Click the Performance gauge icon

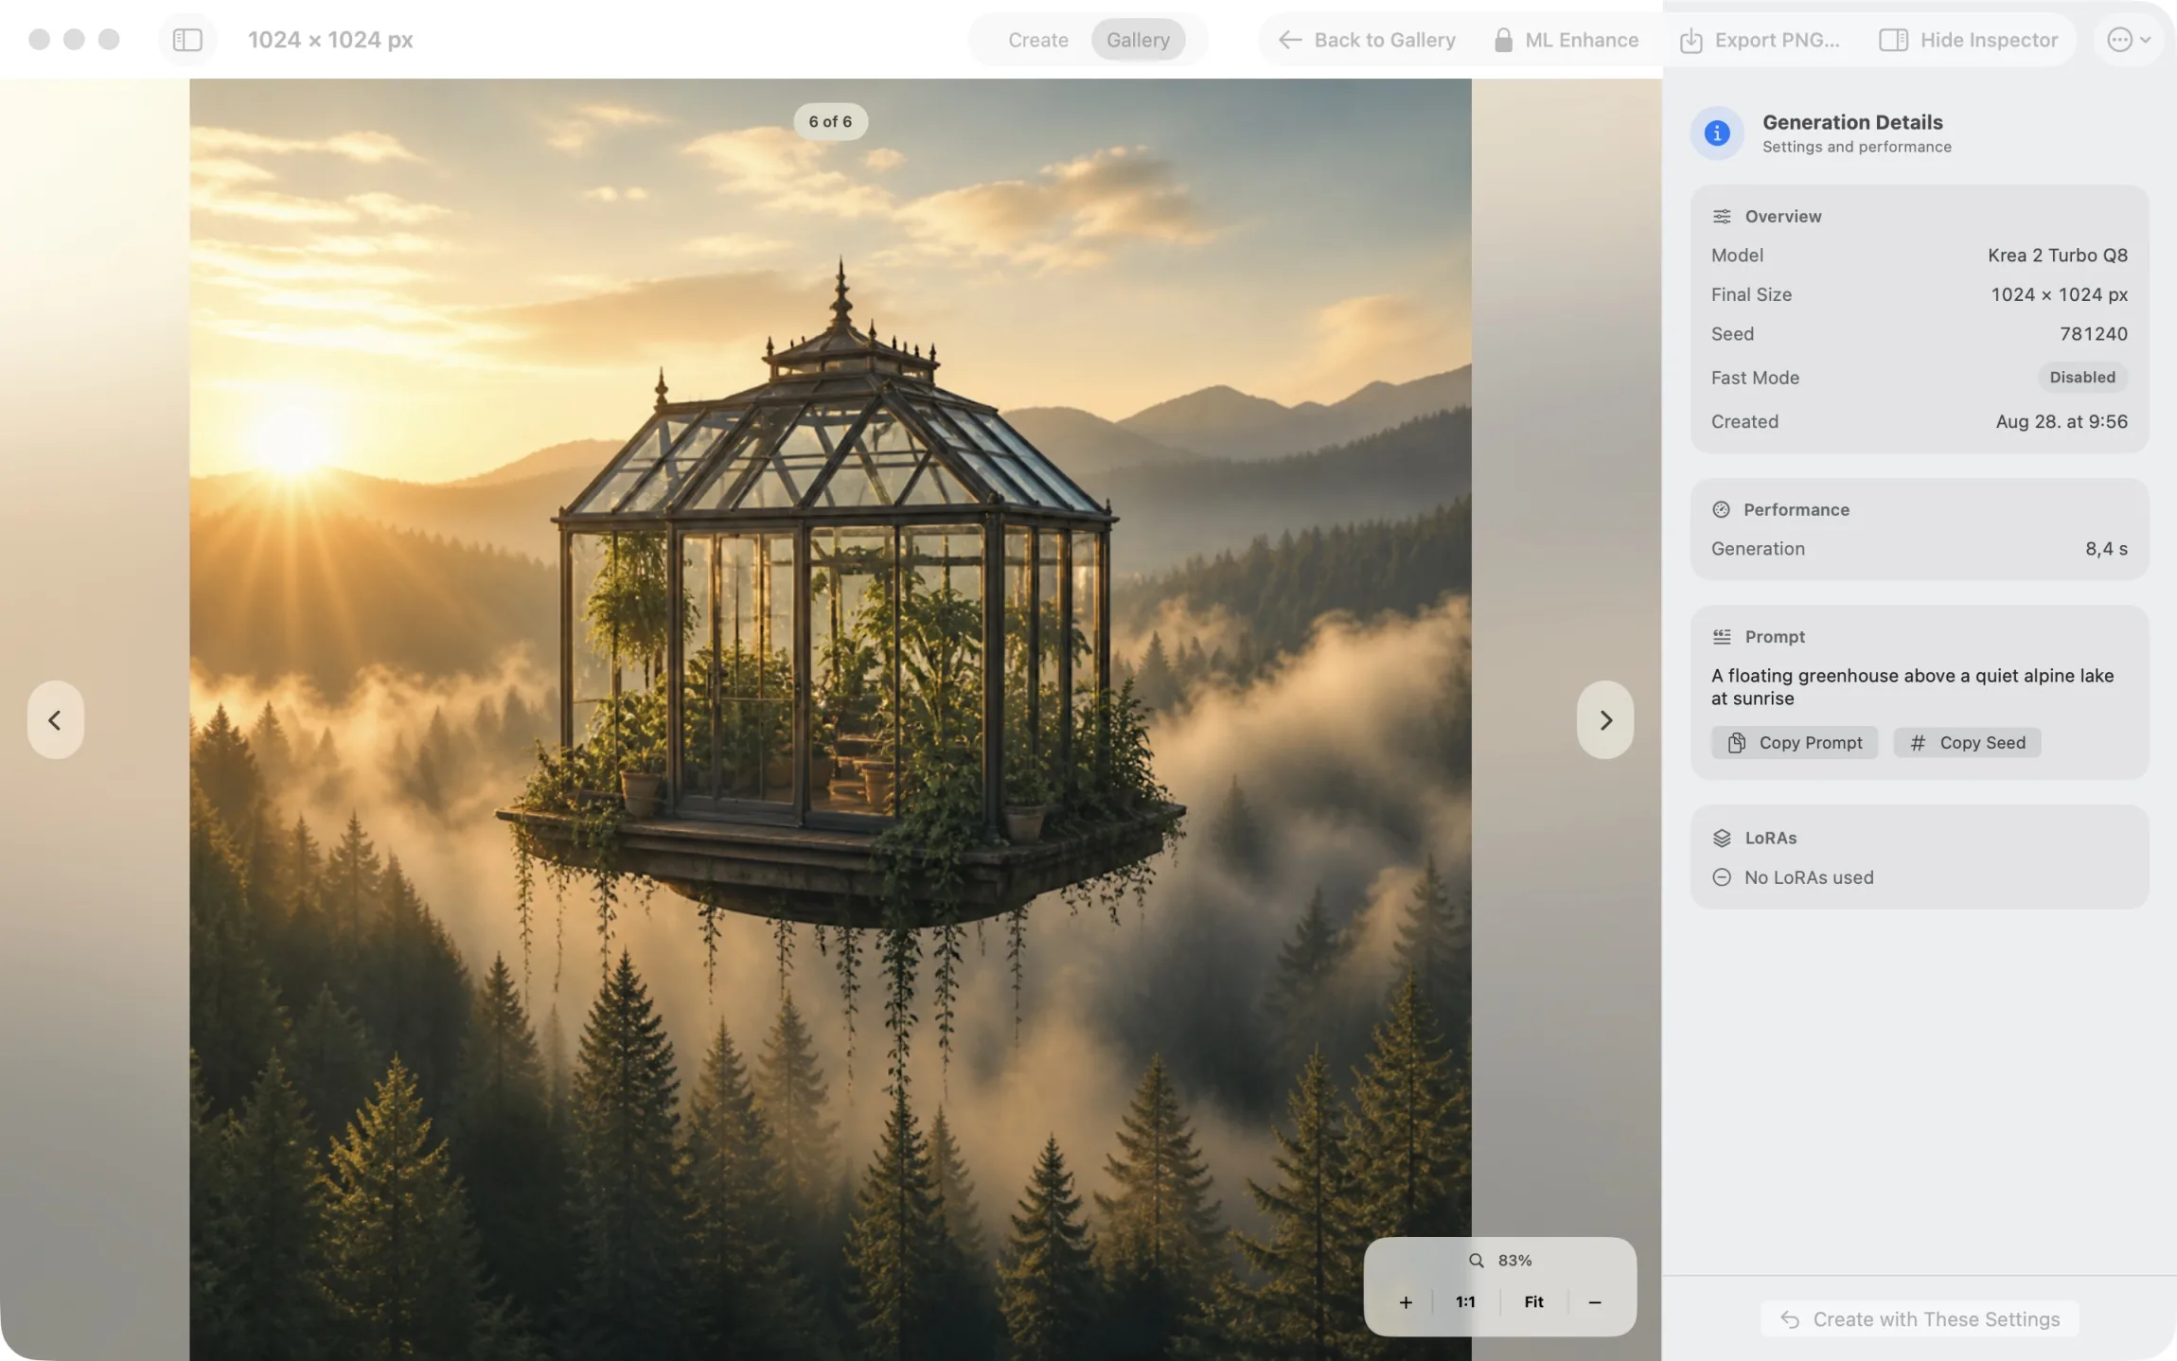[x=1721, y=510]
